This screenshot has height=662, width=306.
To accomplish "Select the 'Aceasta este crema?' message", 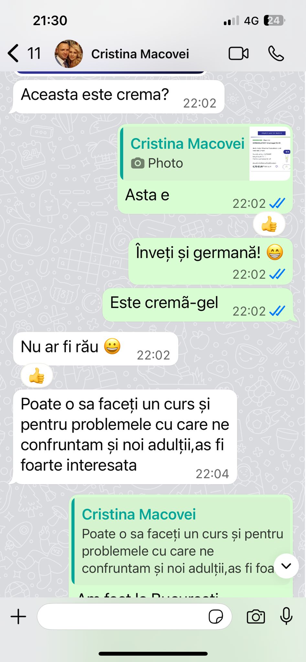I will pos(119,97).
